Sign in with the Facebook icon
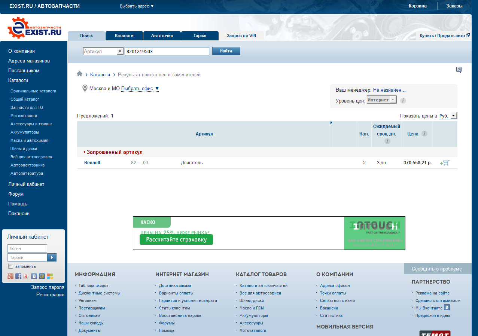Image resolution: width=478 pixels, height=336 pixels. click(18, 276)
